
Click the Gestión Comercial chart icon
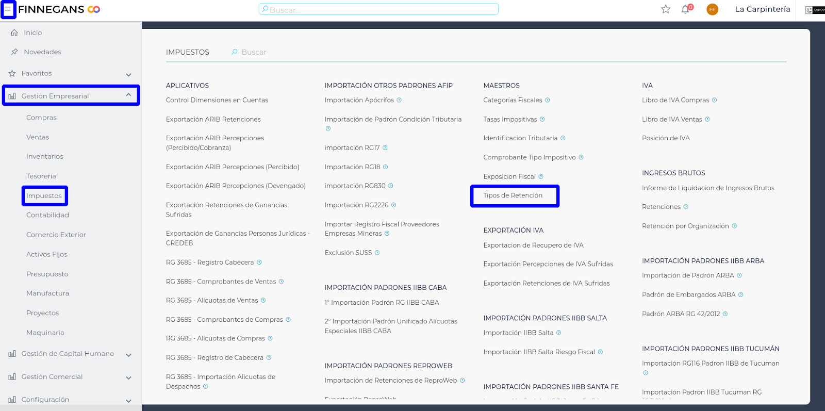pos(12,377)
